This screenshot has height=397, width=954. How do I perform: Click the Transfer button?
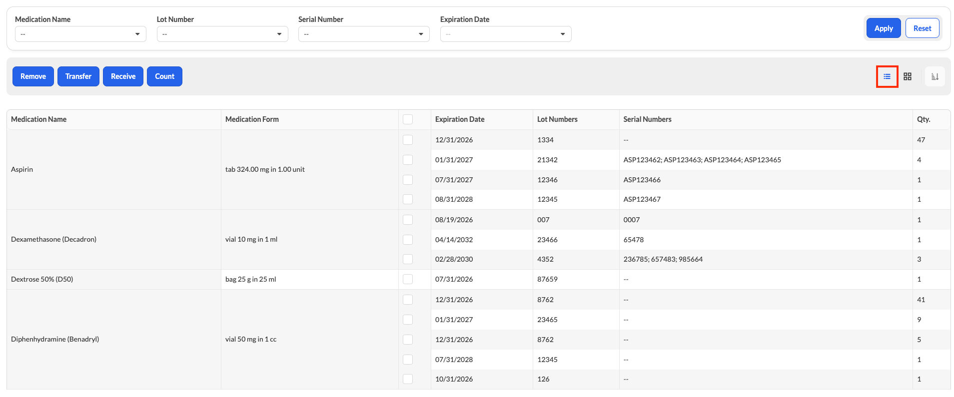click(78, 76)
